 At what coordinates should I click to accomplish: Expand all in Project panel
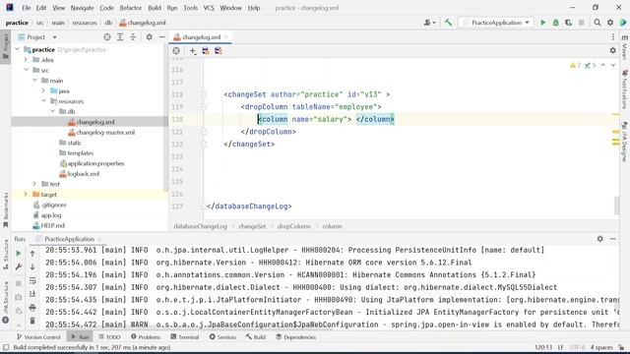[120, 37]
